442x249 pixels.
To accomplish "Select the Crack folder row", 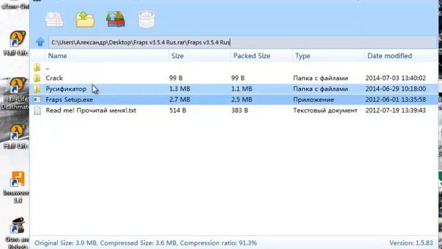I will 234,78.
